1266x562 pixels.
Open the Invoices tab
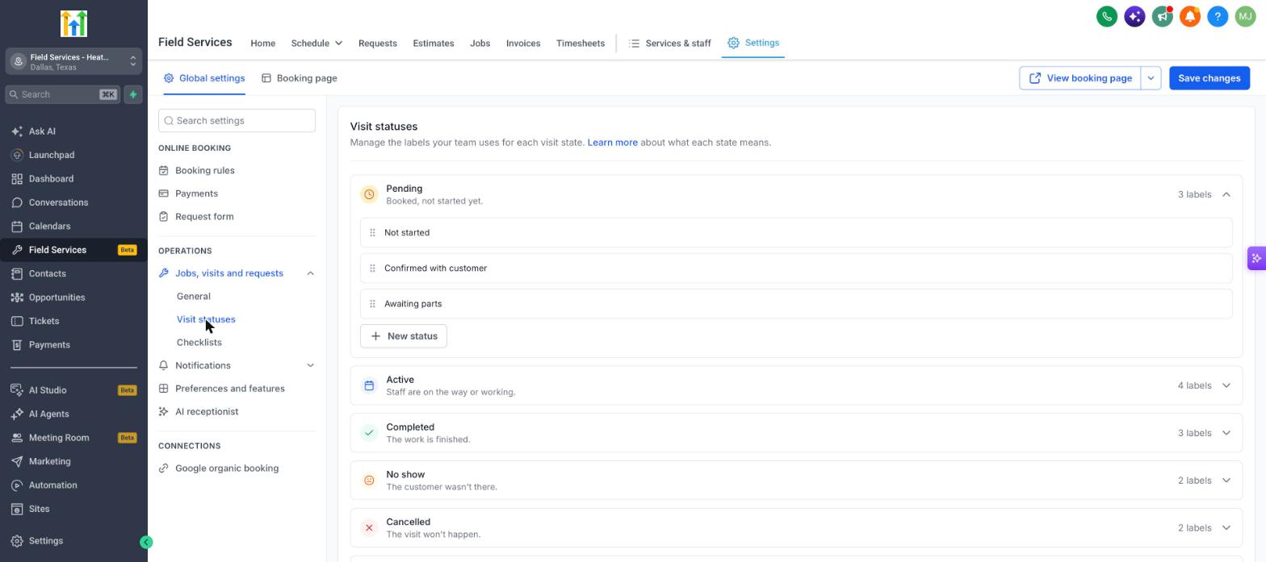click(523, 44)
